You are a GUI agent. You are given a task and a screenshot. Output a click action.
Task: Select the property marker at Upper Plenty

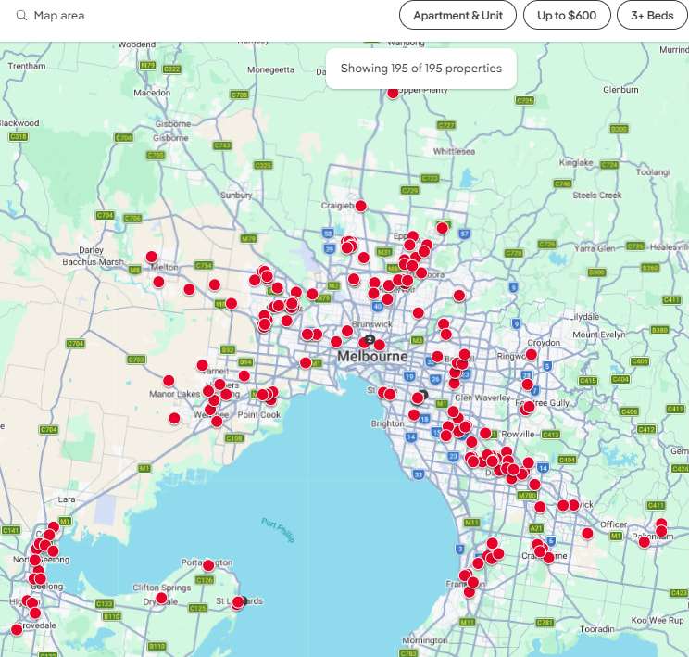coord(393,93)
